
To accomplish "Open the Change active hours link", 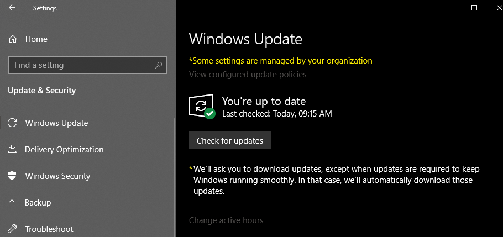I will (226, 220).
